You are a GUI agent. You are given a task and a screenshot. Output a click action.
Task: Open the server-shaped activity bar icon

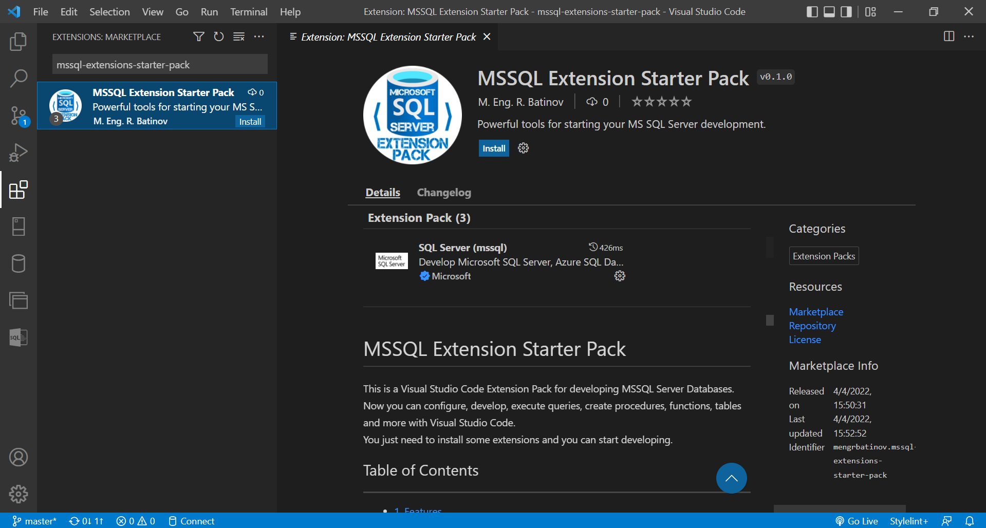point(18,227)
